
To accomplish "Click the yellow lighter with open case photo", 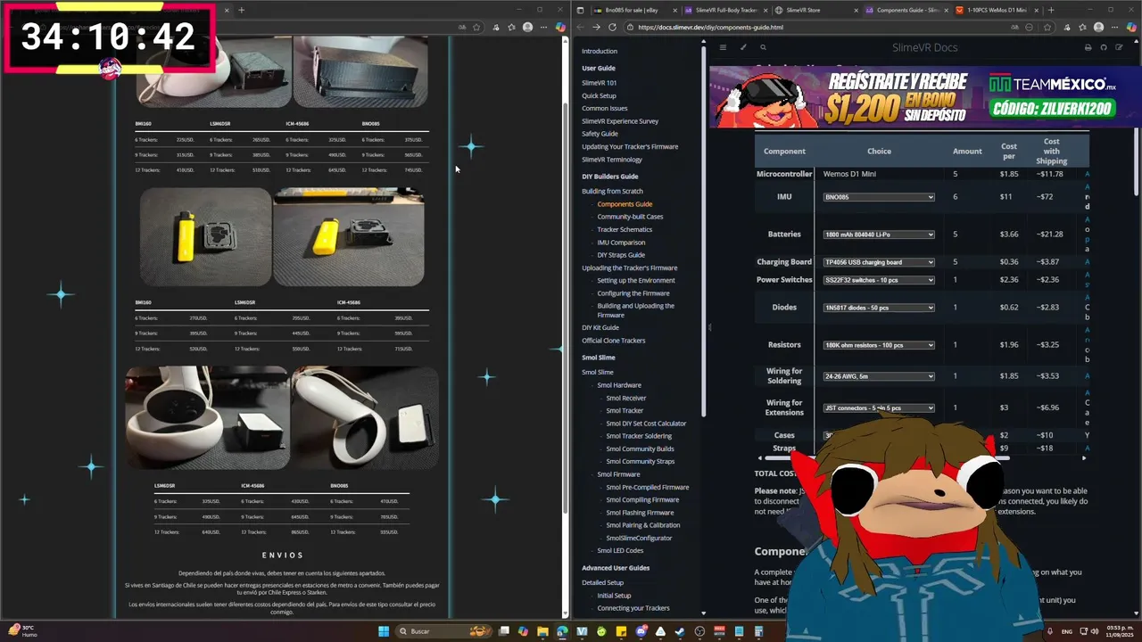I will point(205,236).
